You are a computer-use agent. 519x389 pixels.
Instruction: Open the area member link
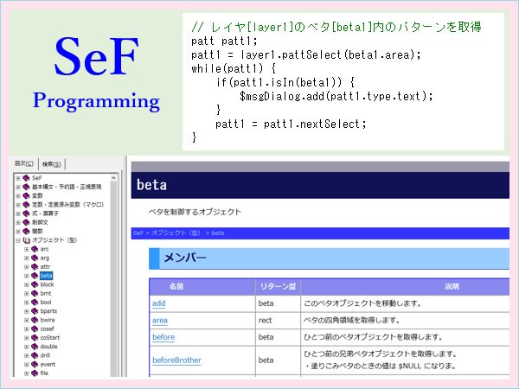click(x=160, y=320)
